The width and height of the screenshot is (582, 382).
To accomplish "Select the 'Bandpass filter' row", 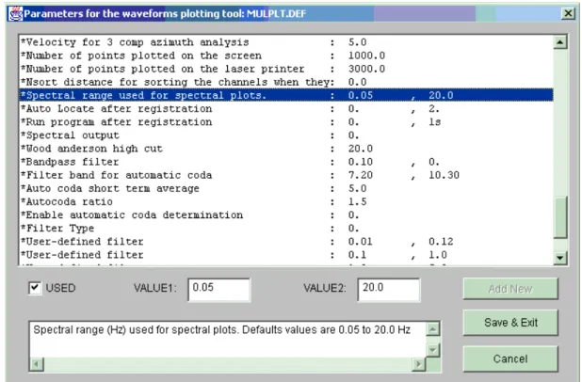I will click(286, 162).
